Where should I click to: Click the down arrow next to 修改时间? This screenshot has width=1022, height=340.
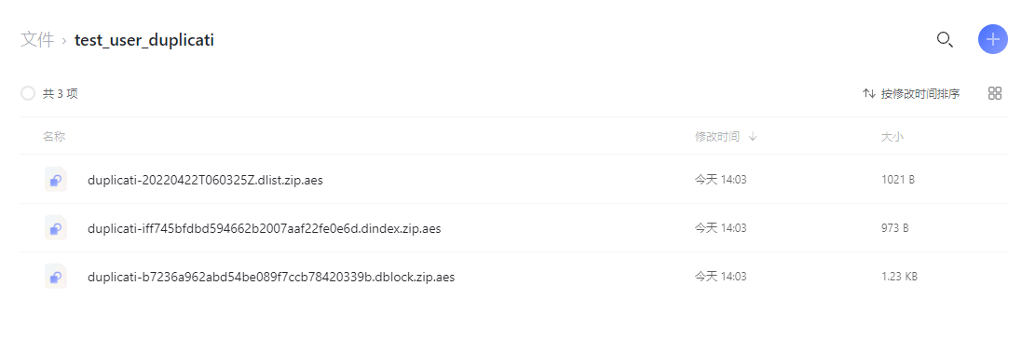point(752,137)
